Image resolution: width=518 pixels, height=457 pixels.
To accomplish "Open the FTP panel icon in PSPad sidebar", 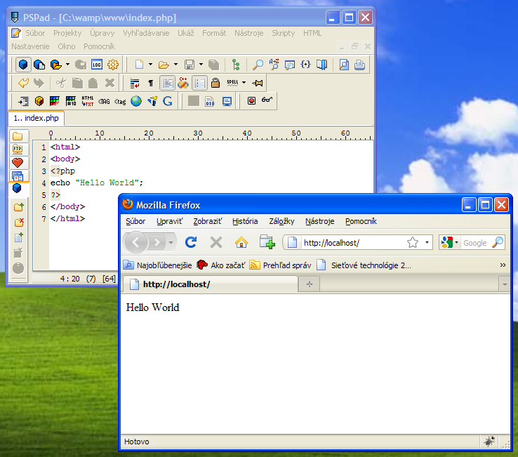I will 18,149.
